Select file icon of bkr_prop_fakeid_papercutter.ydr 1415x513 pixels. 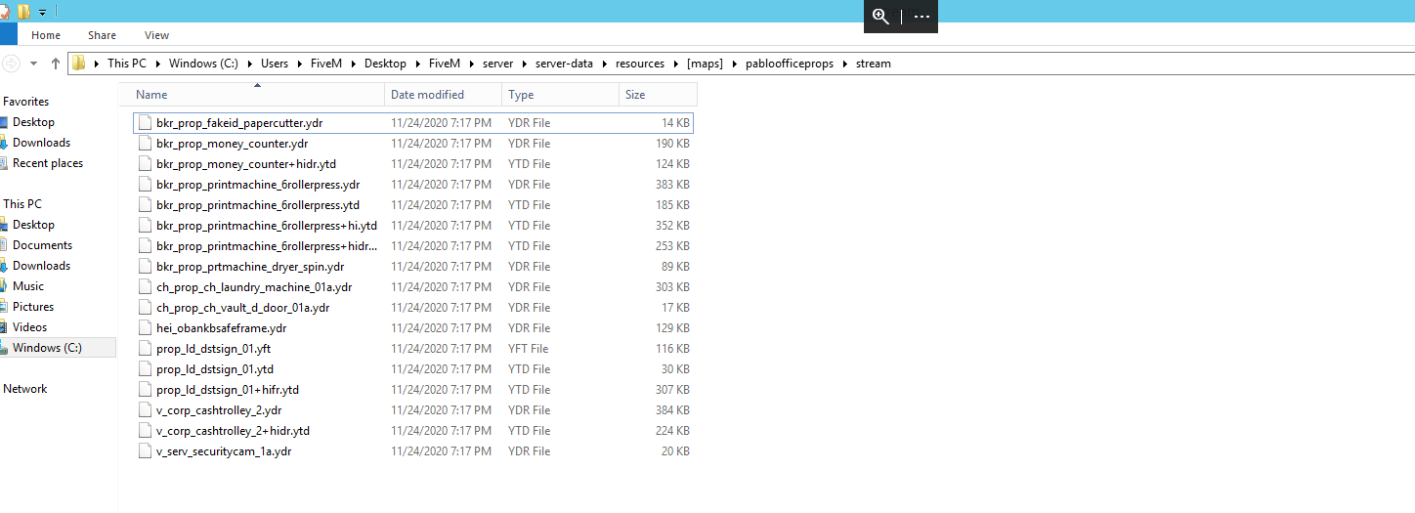[x=145, y=123]
